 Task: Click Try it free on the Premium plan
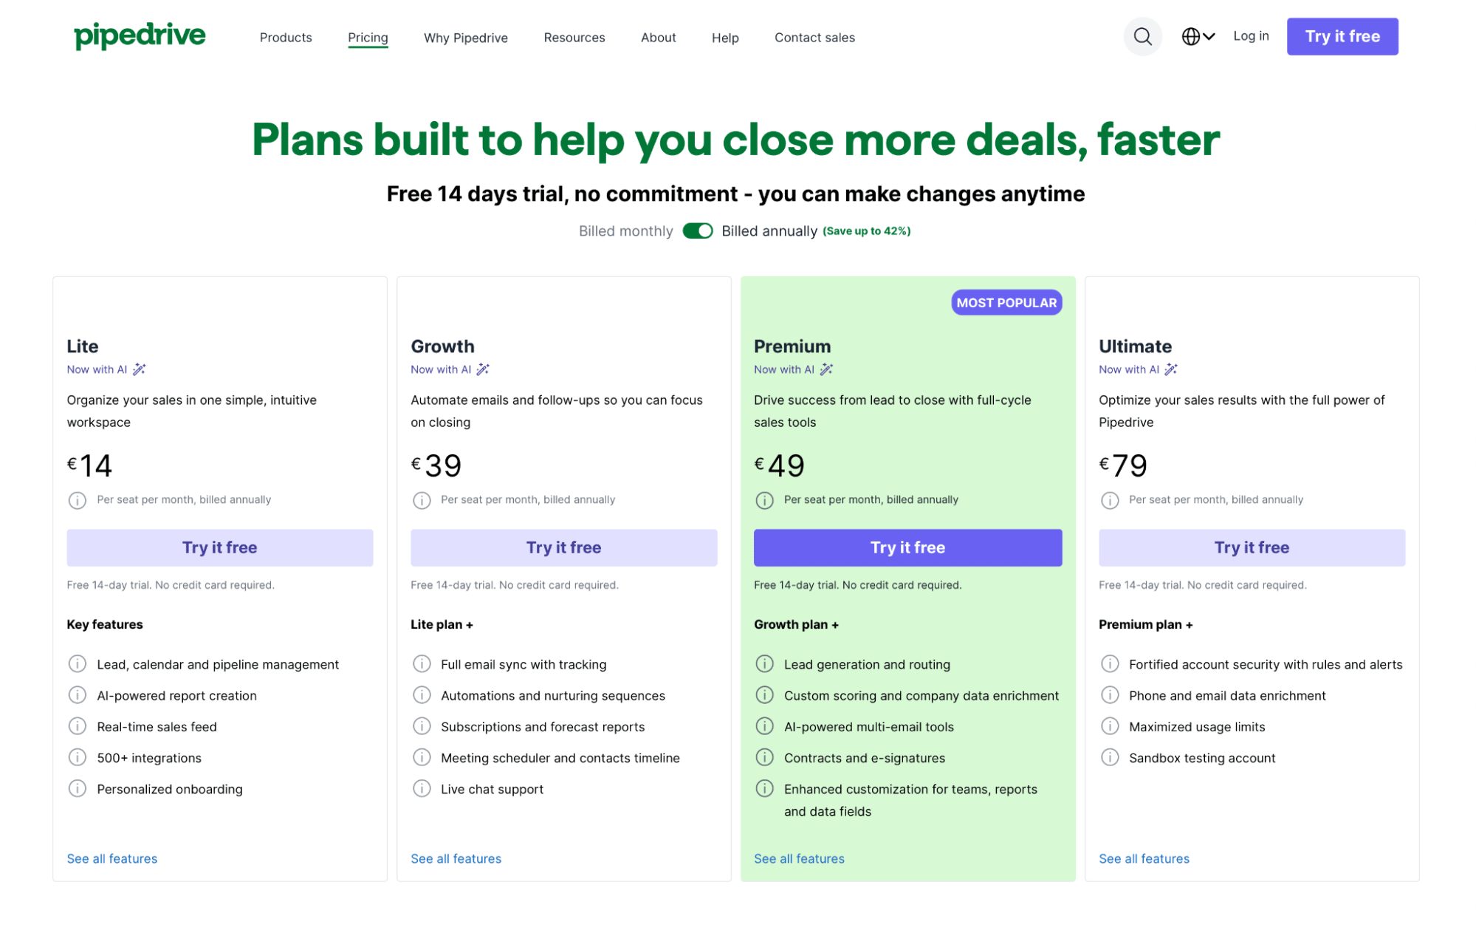pyautogui.click(x=907, y=547)
